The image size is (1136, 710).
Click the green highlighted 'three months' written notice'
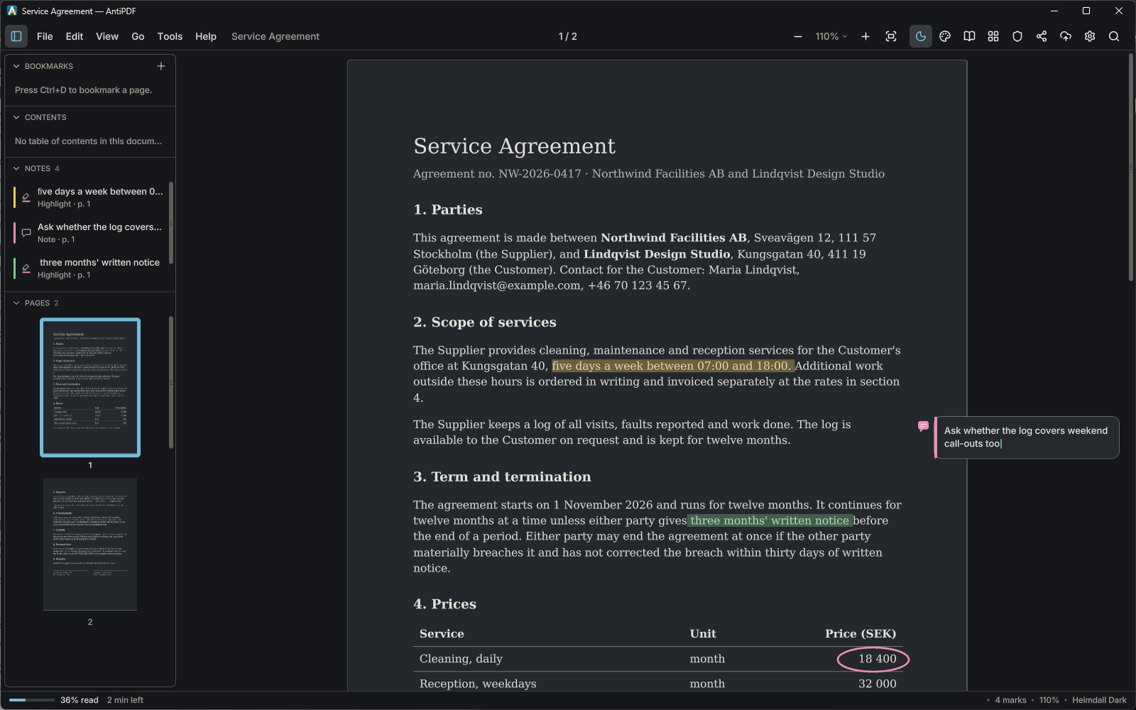(770, 520)
